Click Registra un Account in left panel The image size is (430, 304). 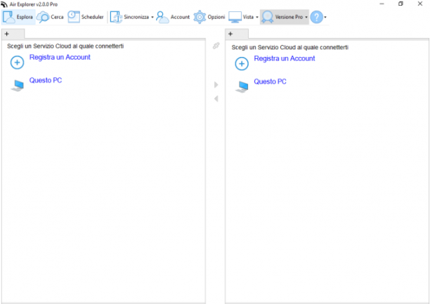60,57
